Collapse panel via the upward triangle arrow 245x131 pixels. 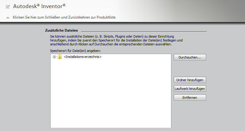(x=8, y=18)
